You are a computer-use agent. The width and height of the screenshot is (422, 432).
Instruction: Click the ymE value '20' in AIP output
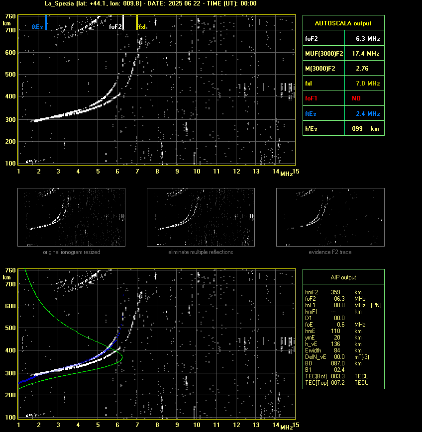click(x=337, y=338)
